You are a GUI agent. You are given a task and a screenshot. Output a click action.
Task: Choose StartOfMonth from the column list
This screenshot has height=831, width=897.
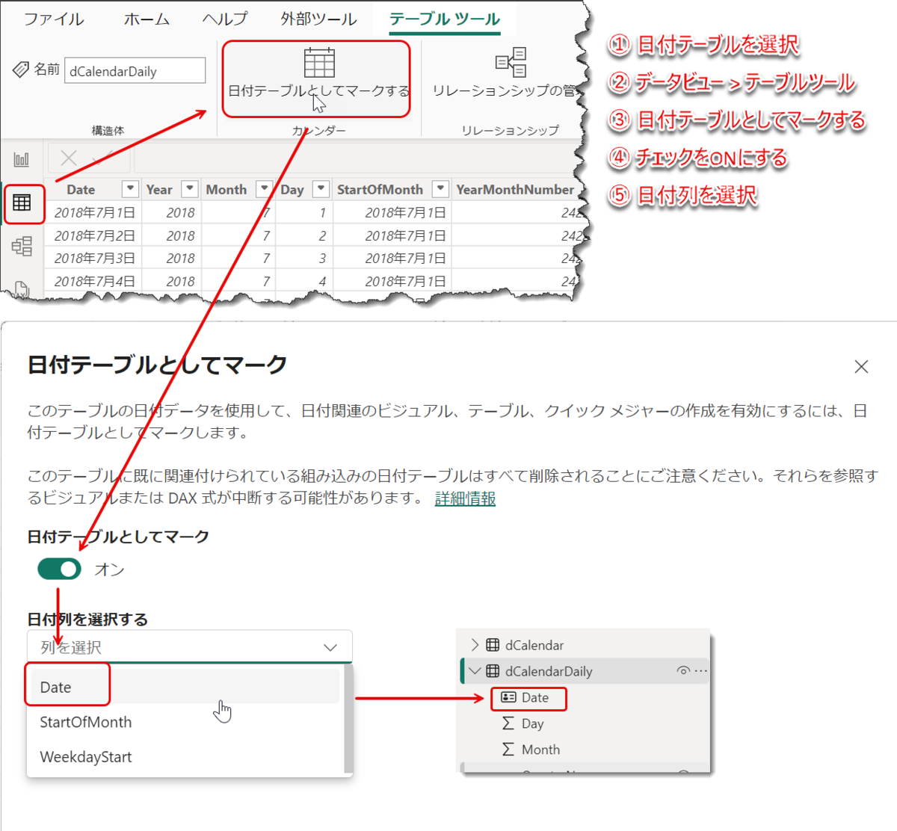183,722
